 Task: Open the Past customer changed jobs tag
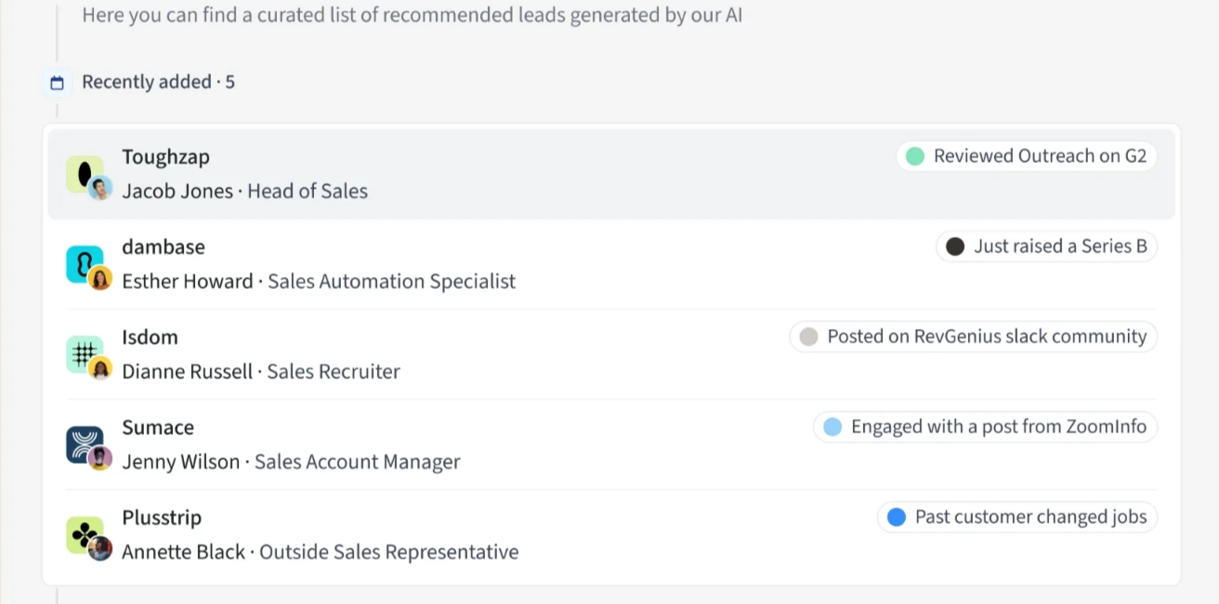point(1017,517)
